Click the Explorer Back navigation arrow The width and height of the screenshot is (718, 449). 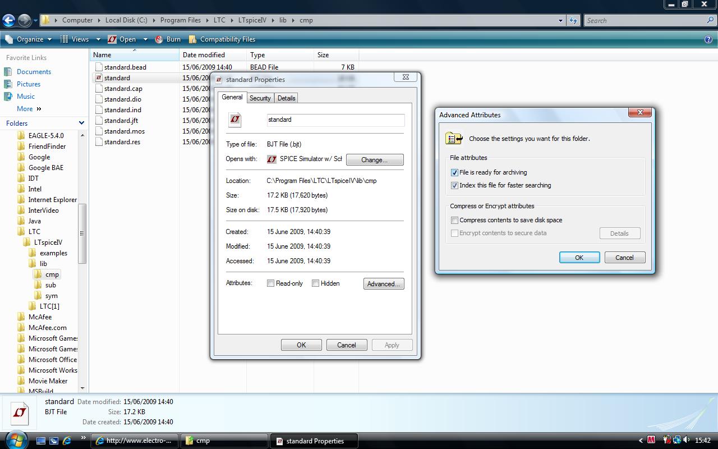click(x=8, y=20)
